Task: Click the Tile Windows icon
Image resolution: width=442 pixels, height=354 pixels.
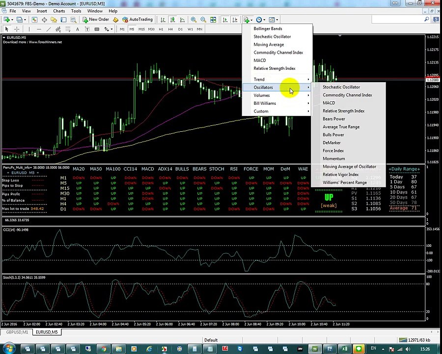Action: pos(213,20)
